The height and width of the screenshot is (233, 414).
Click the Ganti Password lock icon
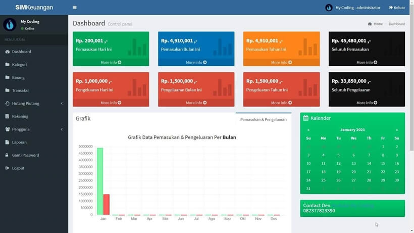coord(7,155)
